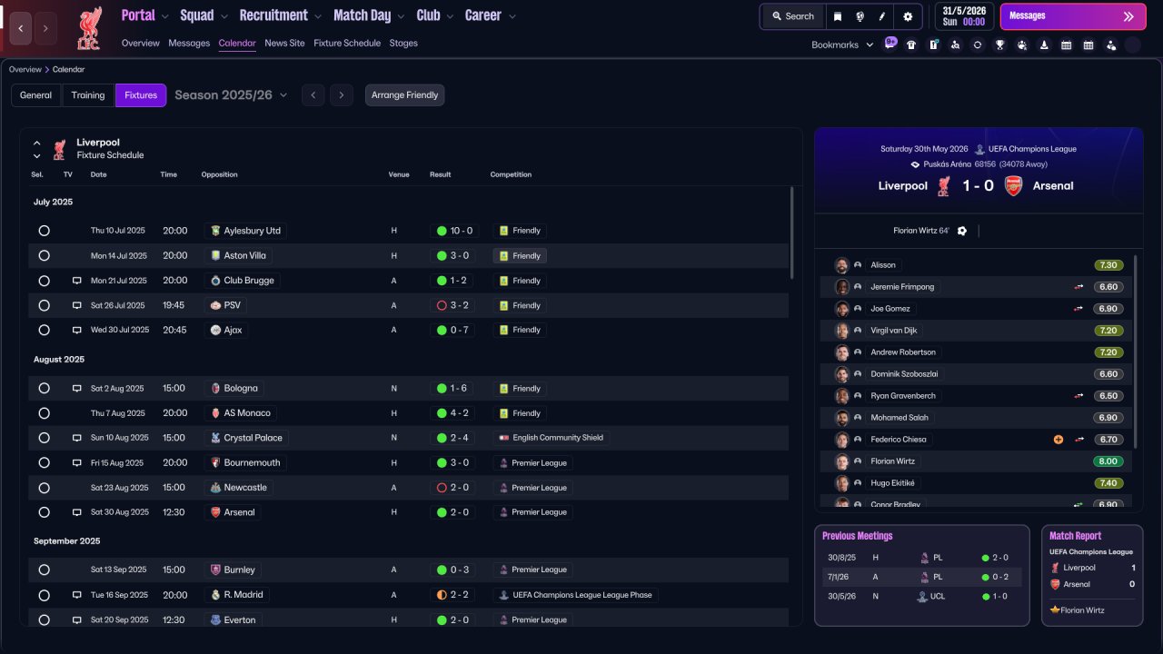Screen dimensions: 1163x654
Task: Click the circular refresh arrows bookmark icon
Action: pyautogui.click(x=978, y=45)
